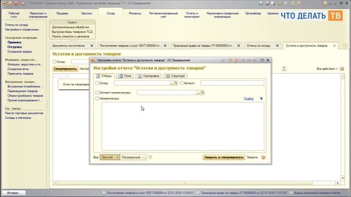This screenshot has width=351, height=197.
Task: Click into the Номенклатура list area
Action: pyautogui.click(x=183, y=126)
